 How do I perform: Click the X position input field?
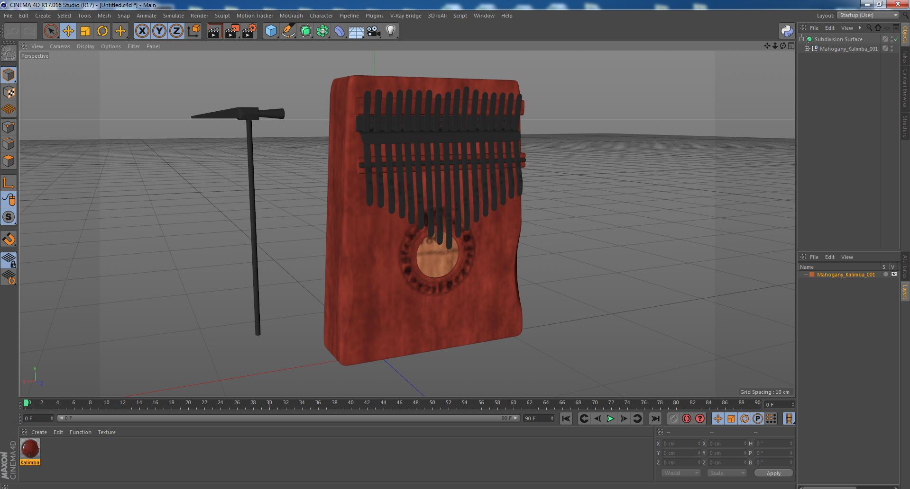(x=681, y=444)
